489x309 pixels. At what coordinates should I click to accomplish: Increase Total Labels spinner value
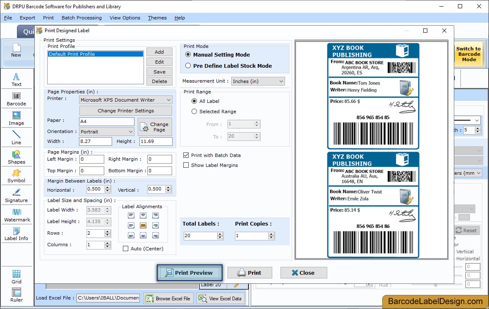220,234
